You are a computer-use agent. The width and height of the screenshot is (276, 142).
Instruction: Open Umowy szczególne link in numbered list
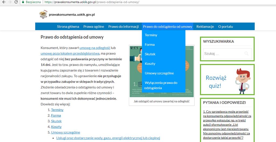tap(65, 132)
